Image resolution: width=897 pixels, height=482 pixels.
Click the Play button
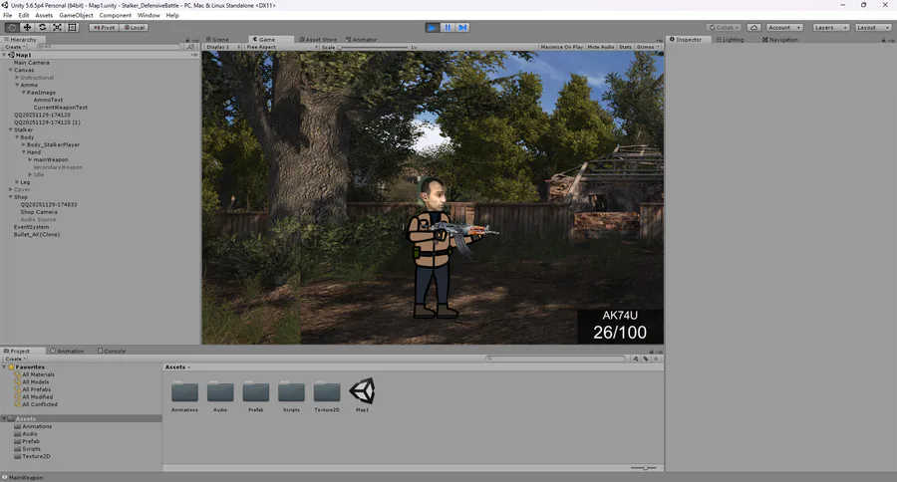click(433, 28)
